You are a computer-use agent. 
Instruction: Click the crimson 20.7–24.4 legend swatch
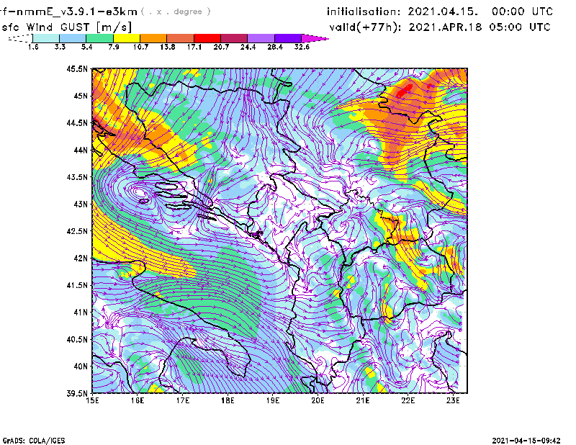click(x=234, y=38)
